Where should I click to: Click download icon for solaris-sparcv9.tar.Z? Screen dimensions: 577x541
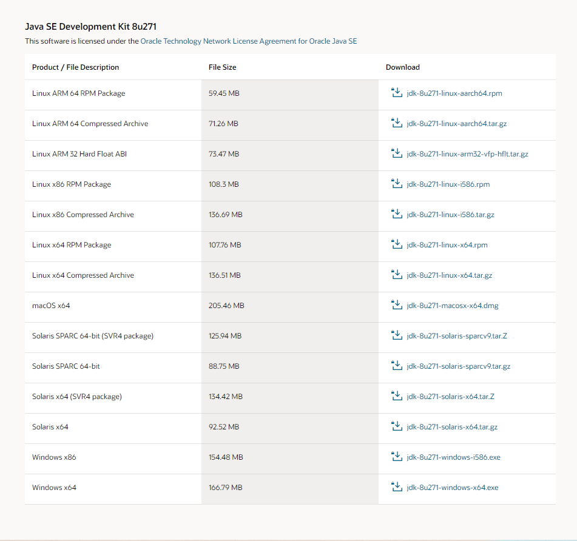pyautogui.click(x=397, y=335)
